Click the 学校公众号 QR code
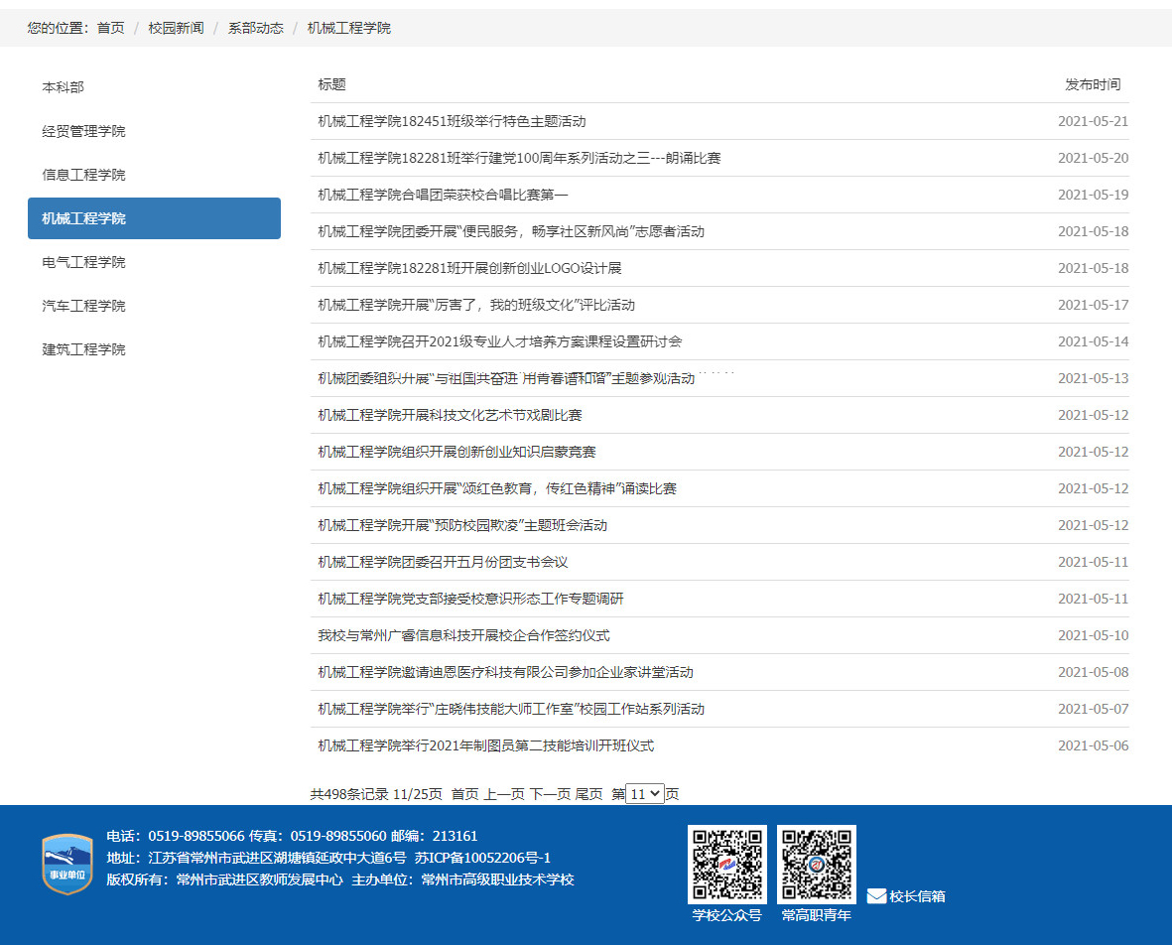 (x=726, y=864)
